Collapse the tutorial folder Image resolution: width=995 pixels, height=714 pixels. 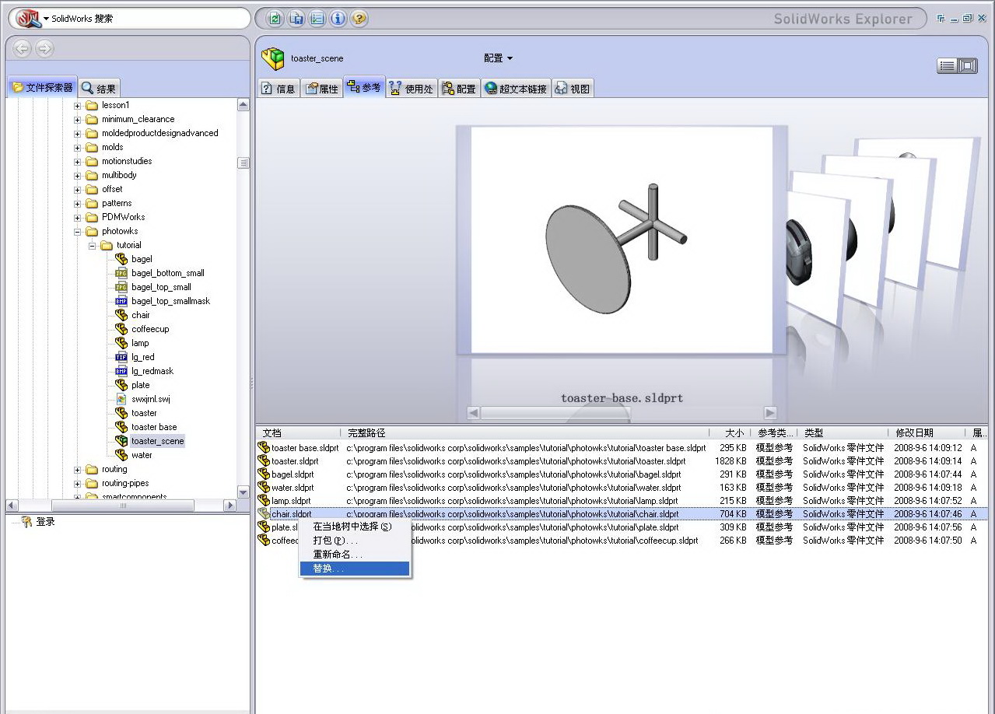click(92, 245)
